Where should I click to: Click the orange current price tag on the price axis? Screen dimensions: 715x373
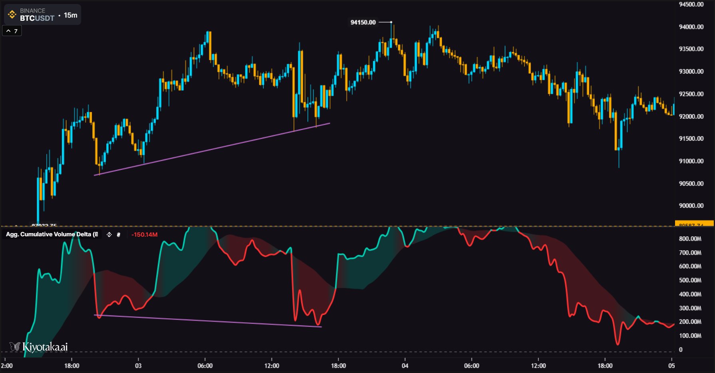[x=694, y=224]
